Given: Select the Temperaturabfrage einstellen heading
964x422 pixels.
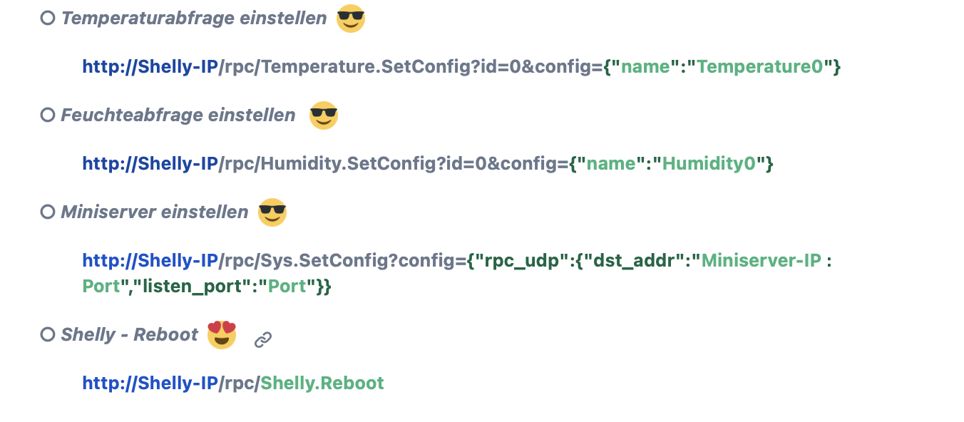Looking at the screenshot, I should [194, 18].
